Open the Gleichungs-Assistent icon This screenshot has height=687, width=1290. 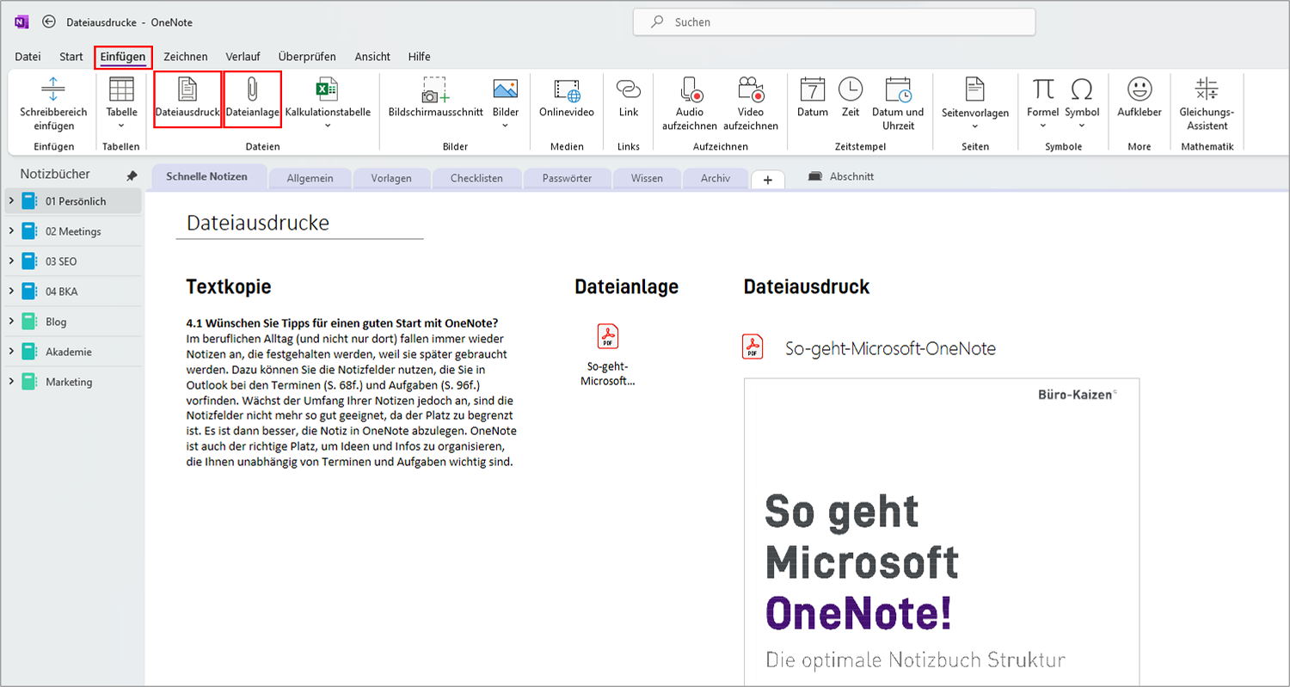[x=1207, y=89]
